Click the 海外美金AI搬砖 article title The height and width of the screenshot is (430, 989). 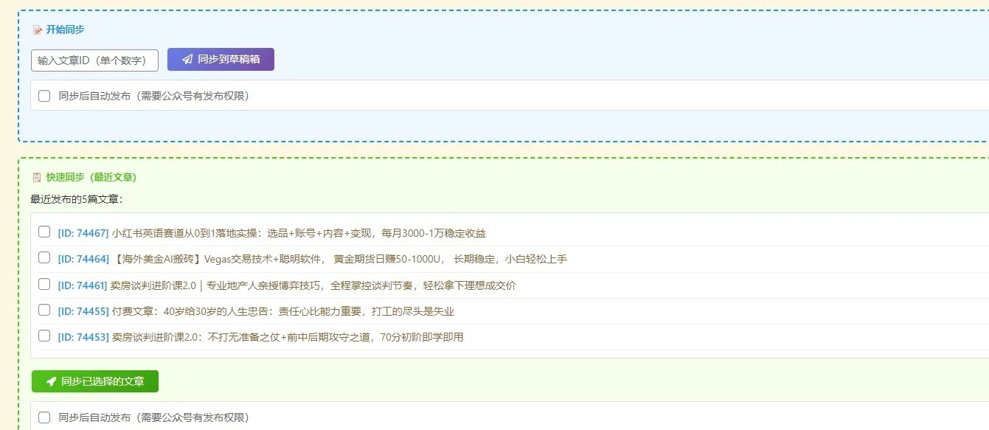point(339,259)
